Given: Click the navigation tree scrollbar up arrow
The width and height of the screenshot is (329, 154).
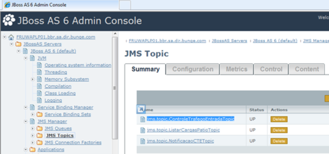Looking at the screenshot, I should tap(115, 34).
